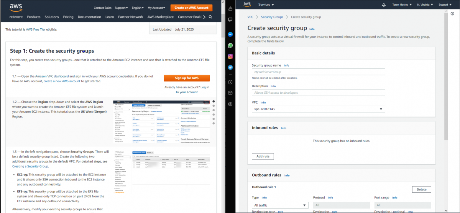Open History clock icon in sidebar
Image resolution: width=460 pixels, height=213 pixels.
(230, 82)
